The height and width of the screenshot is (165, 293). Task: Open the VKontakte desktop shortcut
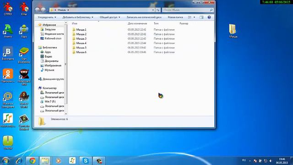click(x=8, y=53)
